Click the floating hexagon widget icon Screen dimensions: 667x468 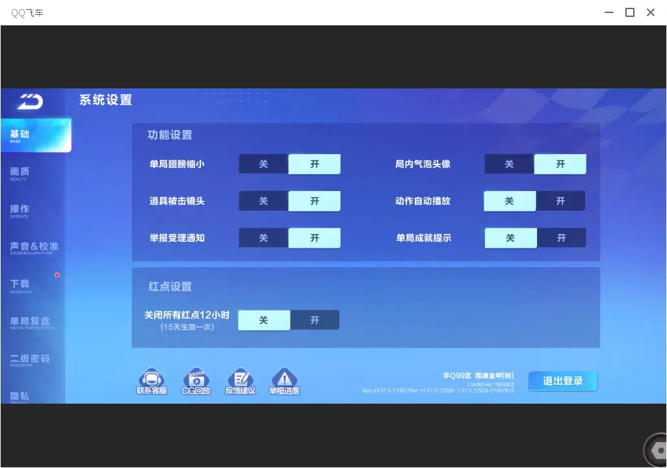[657, 450]
